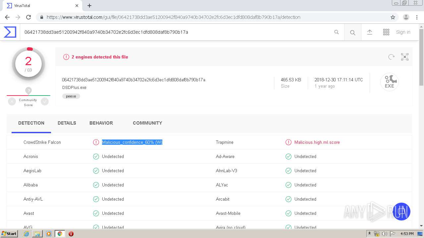Image resolution: width=424 pixels, height=238 pixels.
Task: Open the BEHAVIOR tab
Action: click(101, 123)
